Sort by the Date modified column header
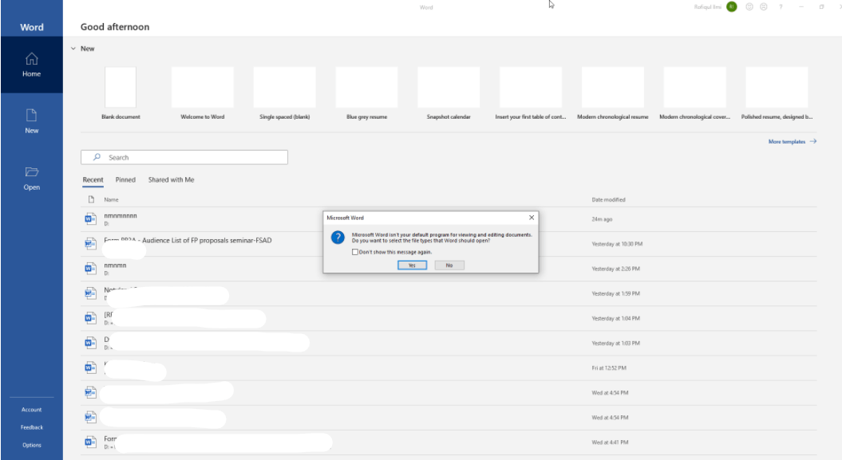This screenshot has width=842, height=460. [608, 199]
